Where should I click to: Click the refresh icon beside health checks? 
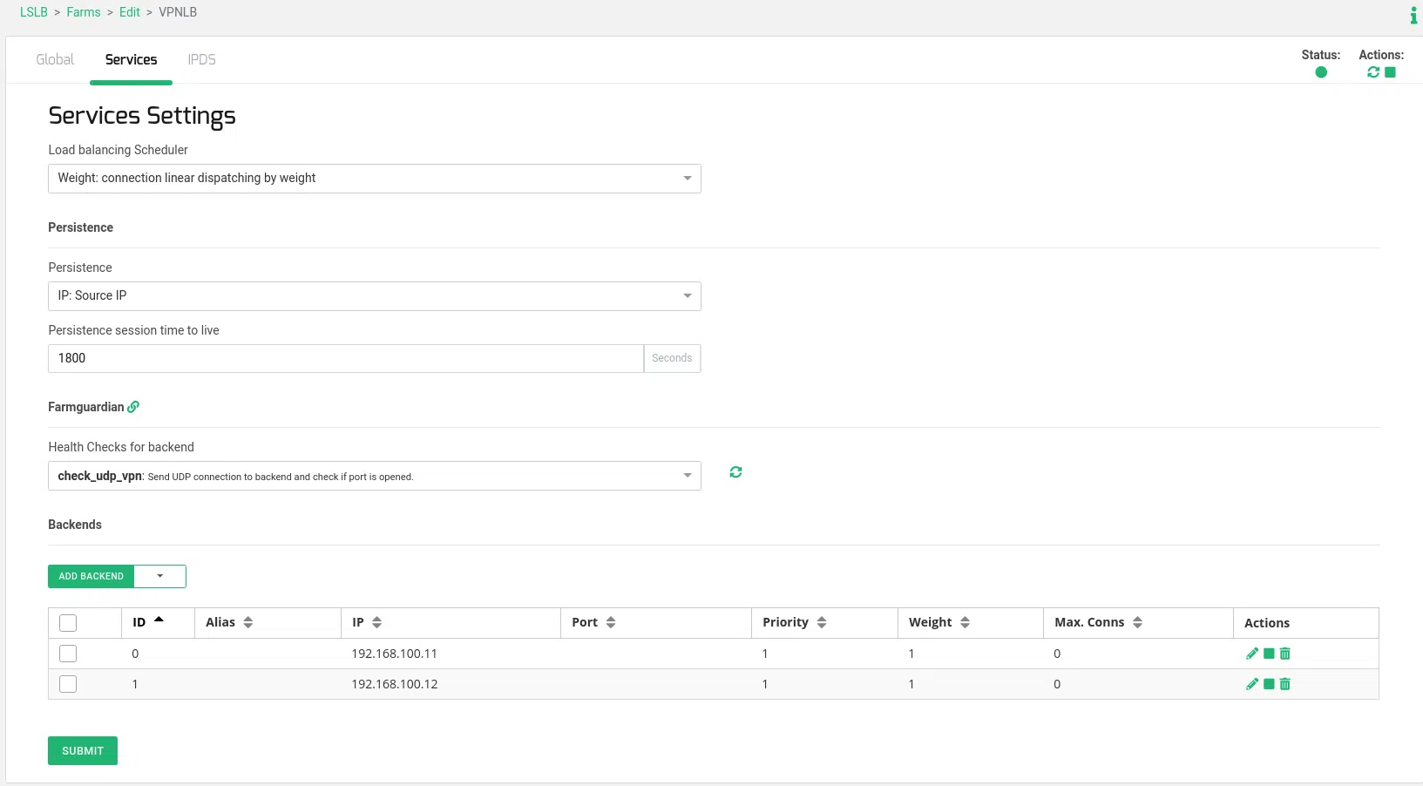tap(735, 472)
